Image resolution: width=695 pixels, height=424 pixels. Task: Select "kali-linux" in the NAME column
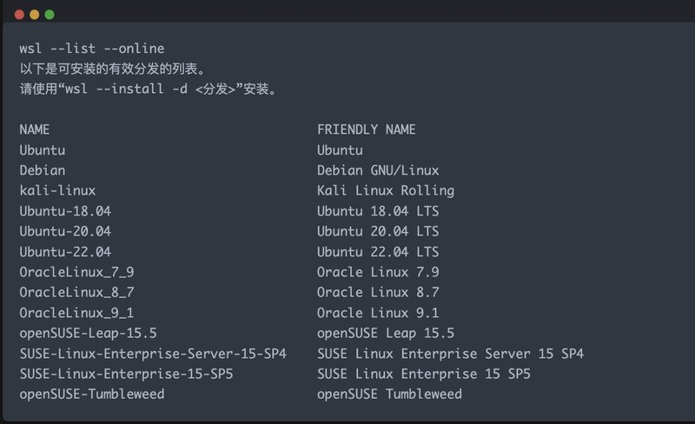coord(57,190)
